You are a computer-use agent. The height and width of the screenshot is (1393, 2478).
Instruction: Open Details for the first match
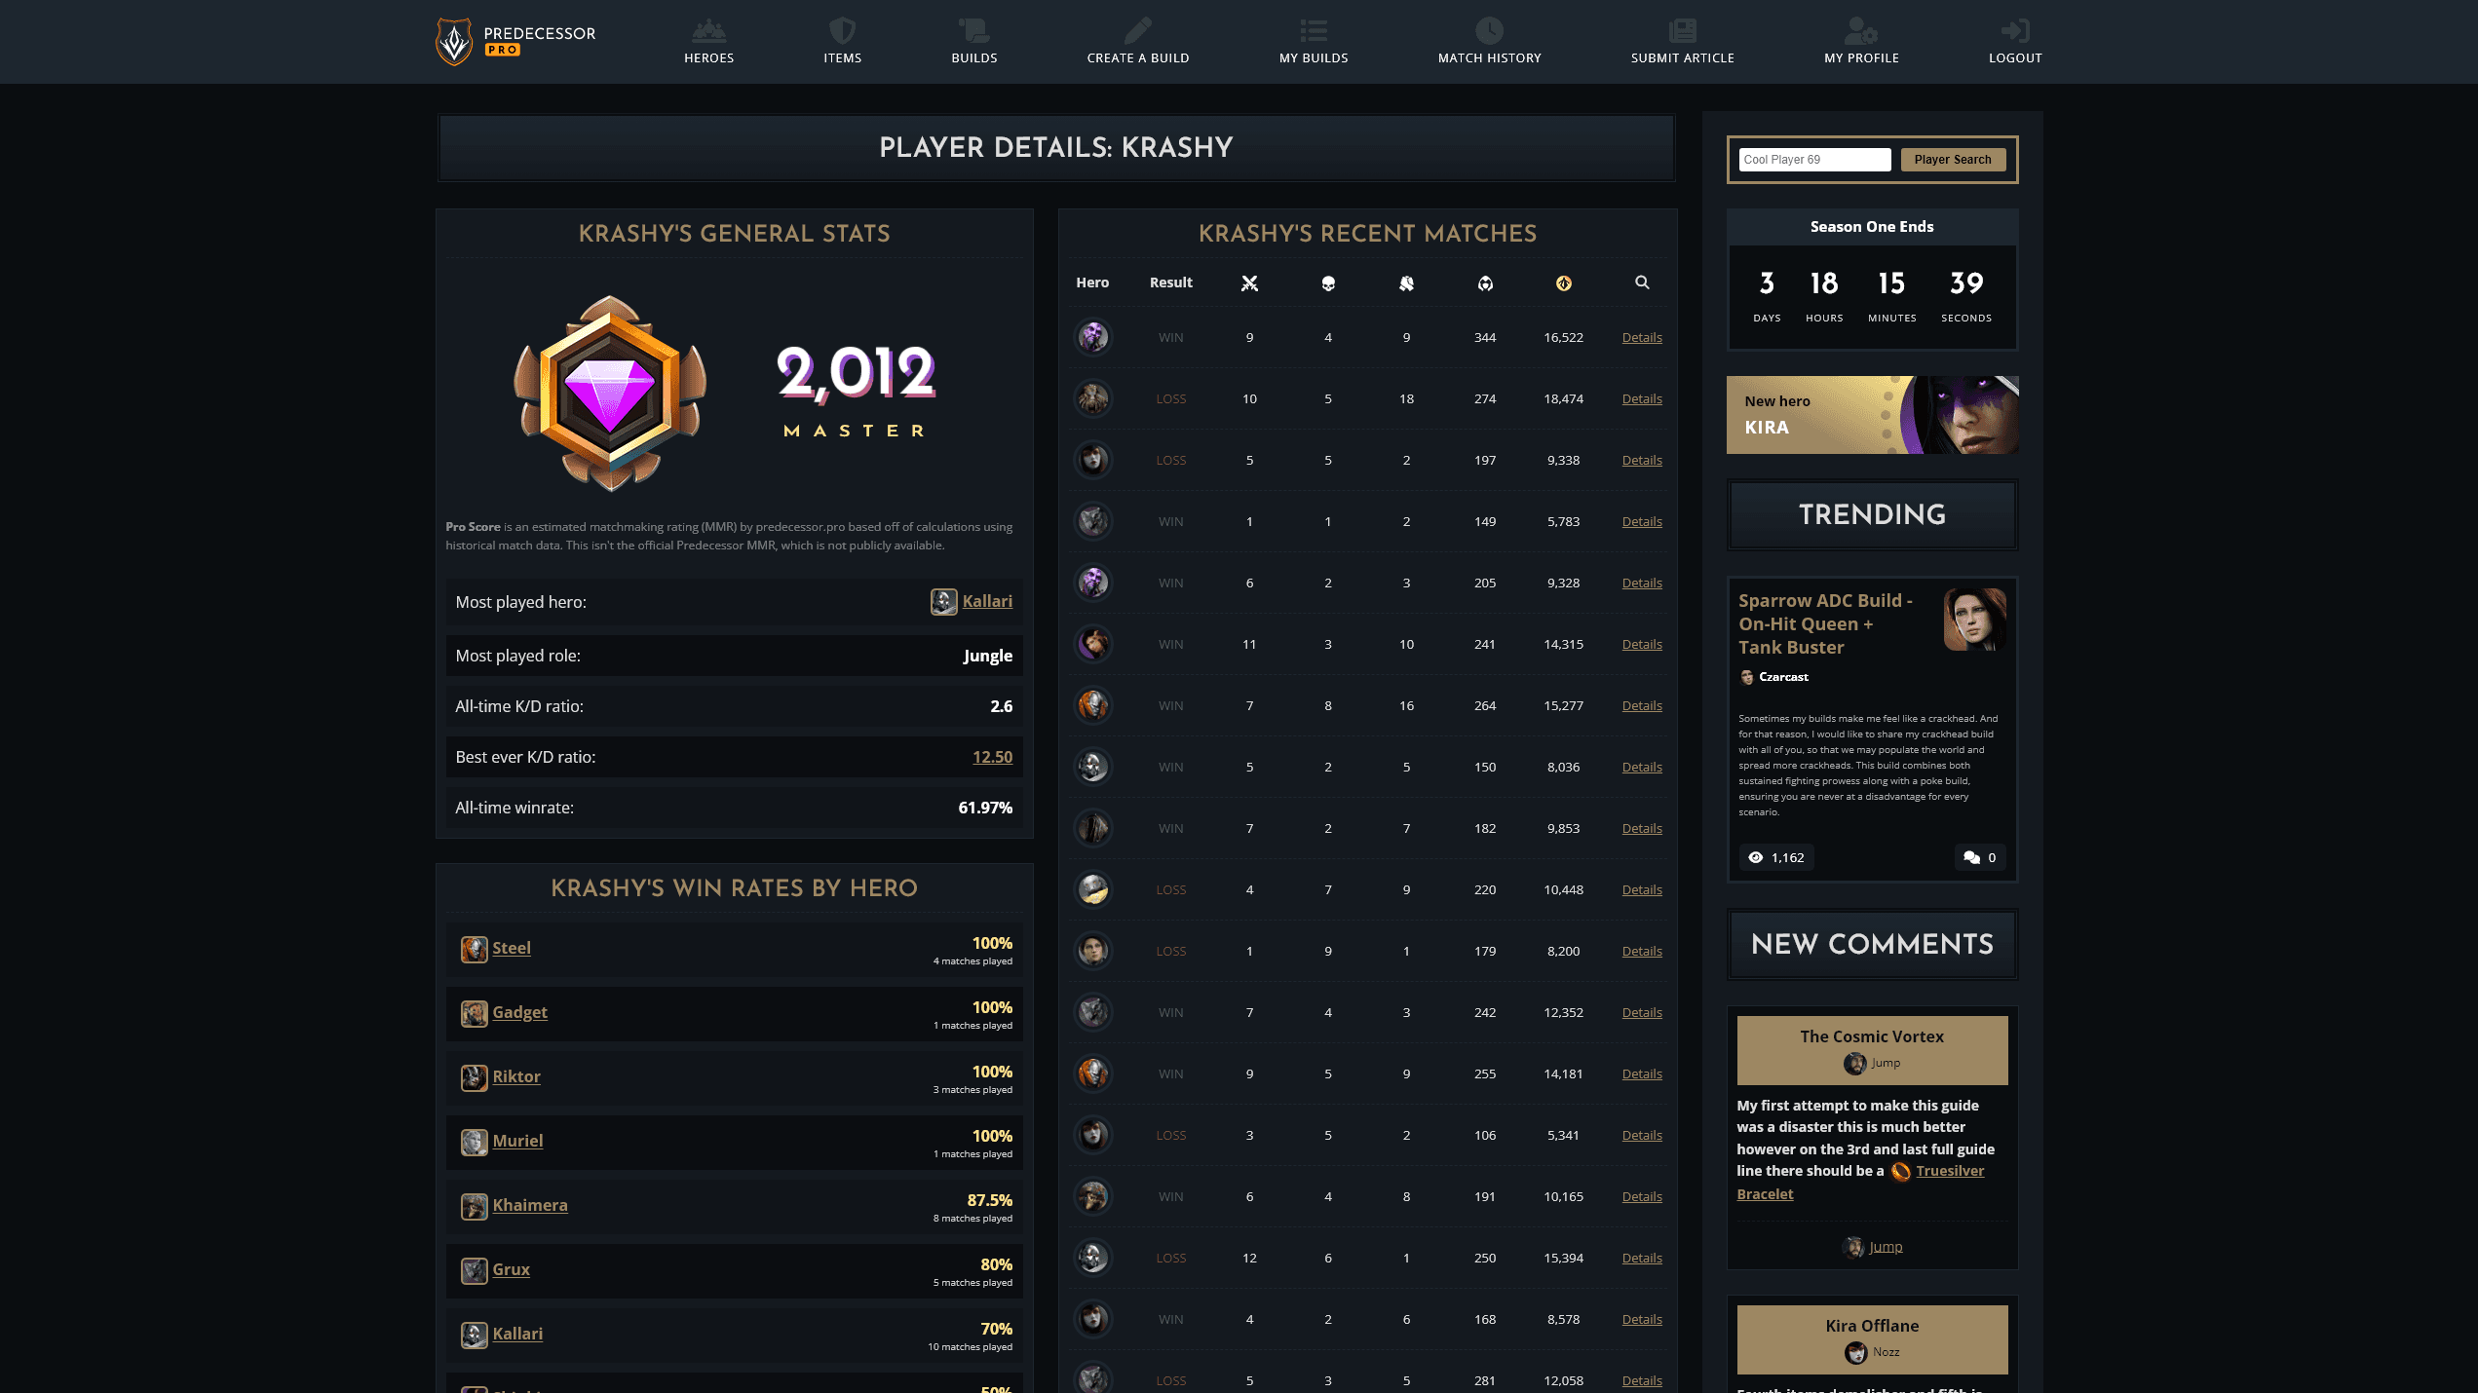tap(1641, 338)
